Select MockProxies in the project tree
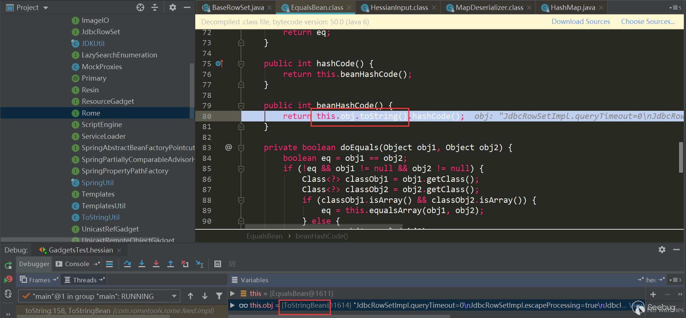686x318 pixels. pyautogui.click(x=102, y=67)
